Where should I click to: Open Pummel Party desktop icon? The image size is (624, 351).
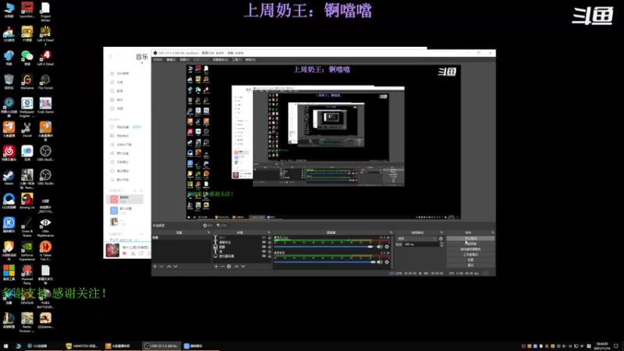coord(27,275)
